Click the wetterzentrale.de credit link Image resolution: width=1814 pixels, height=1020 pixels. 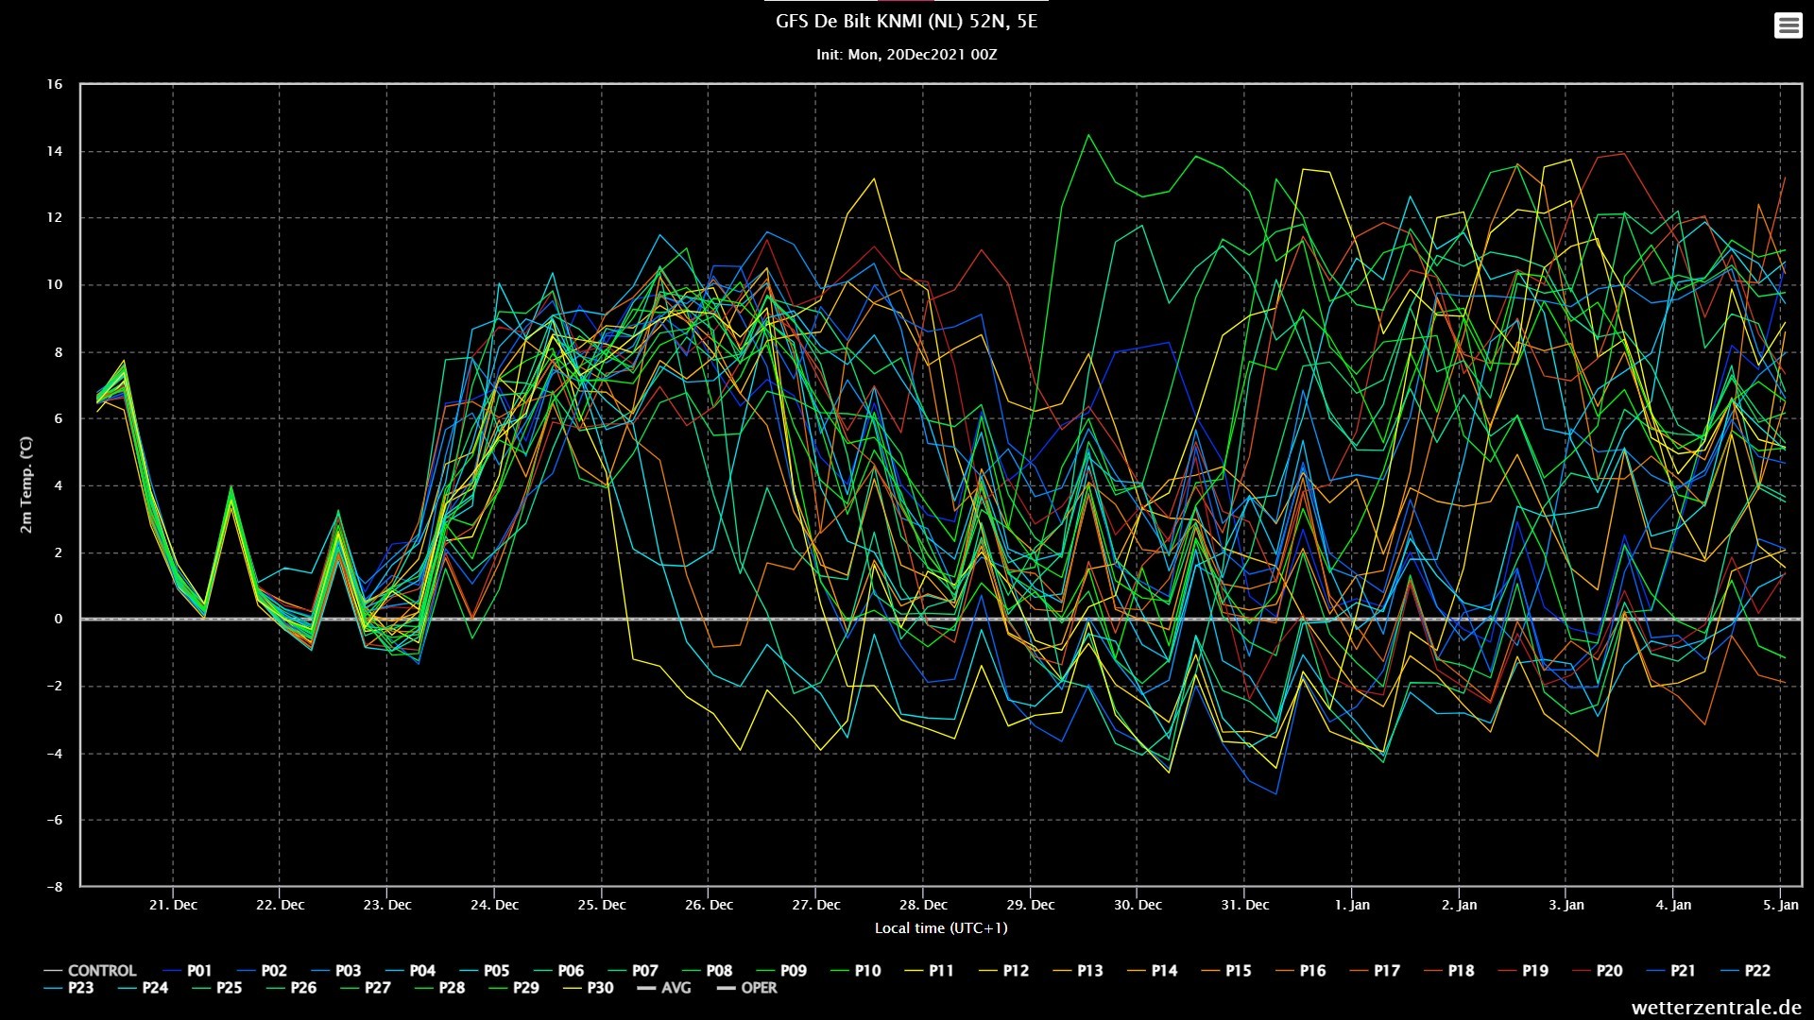1716,1008
